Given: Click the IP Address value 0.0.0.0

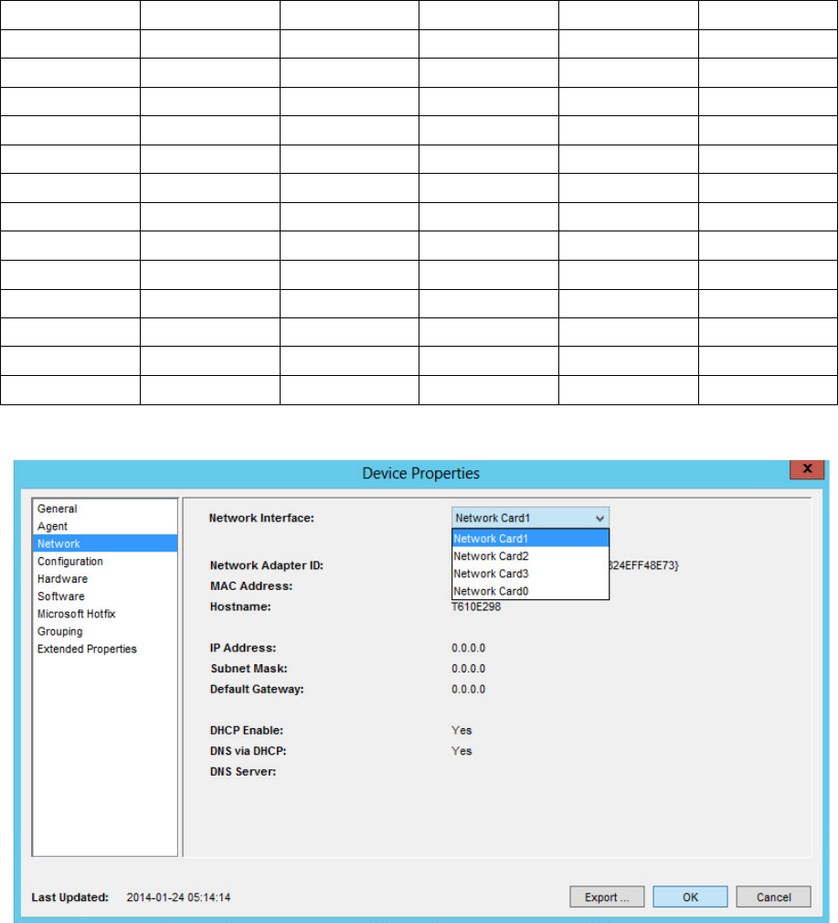Looking at the screenshot, I should click(x=468, y=648).
